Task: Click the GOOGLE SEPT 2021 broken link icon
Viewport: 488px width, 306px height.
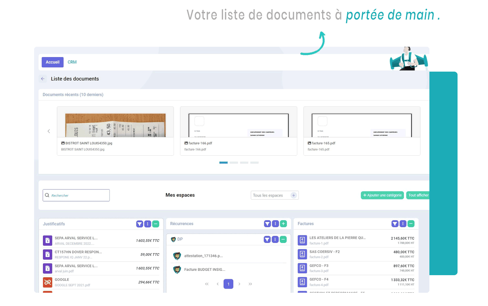Action: pyautogui.click(x=48, y=282)
